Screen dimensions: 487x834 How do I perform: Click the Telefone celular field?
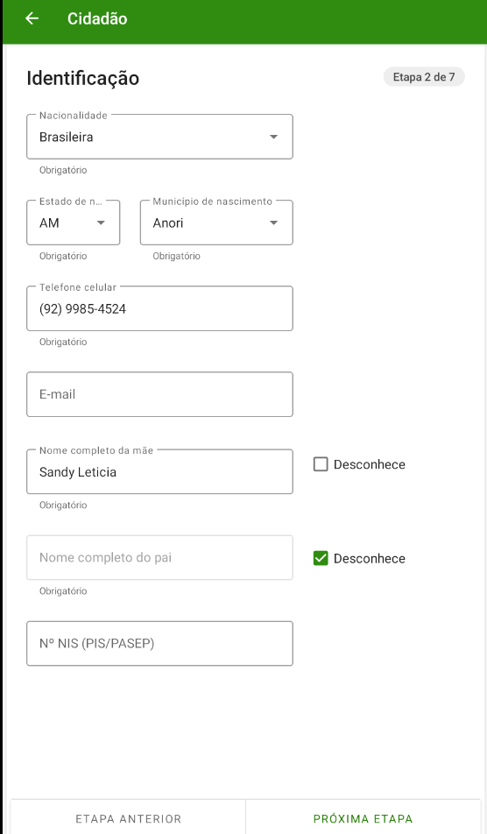(159, 308)
